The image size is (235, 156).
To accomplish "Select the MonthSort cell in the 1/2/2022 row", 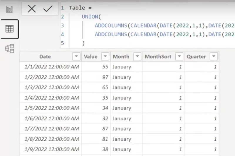I will point(163,77).
